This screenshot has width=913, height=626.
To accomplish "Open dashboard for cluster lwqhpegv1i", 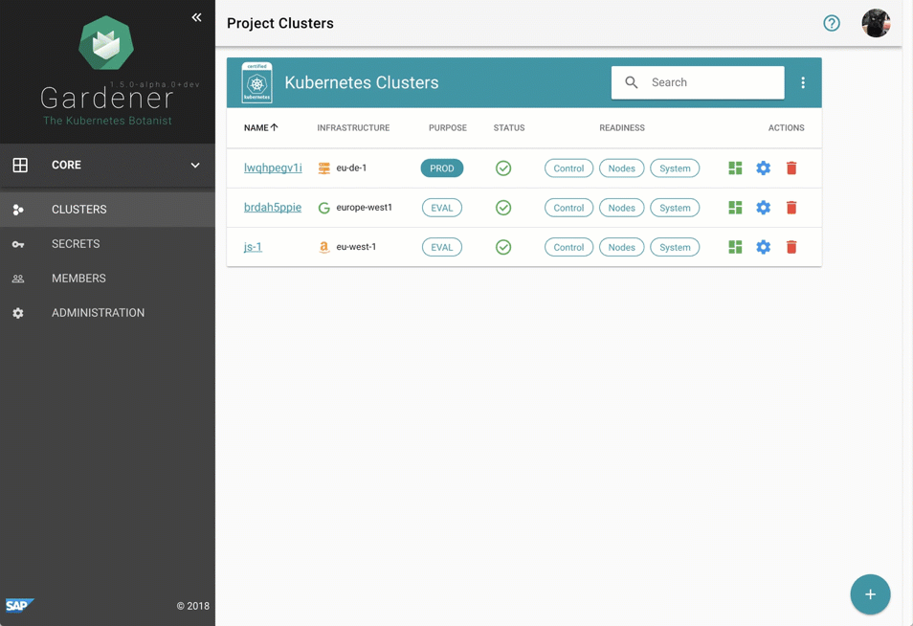I will tap(735, 168).
